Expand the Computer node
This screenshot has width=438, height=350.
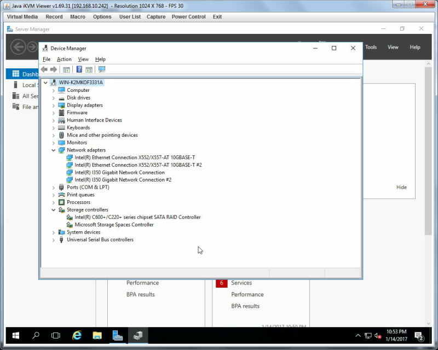coord(53,90)
